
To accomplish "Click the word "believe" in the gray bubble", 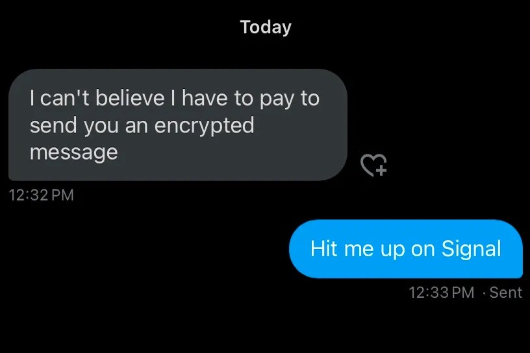I will tap(130, 98).
